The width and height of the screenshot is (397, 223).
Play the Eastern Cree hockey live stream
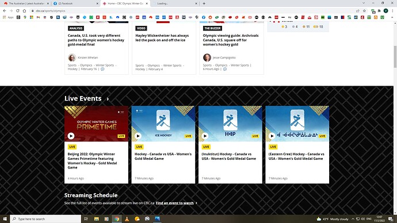point(272,136)
